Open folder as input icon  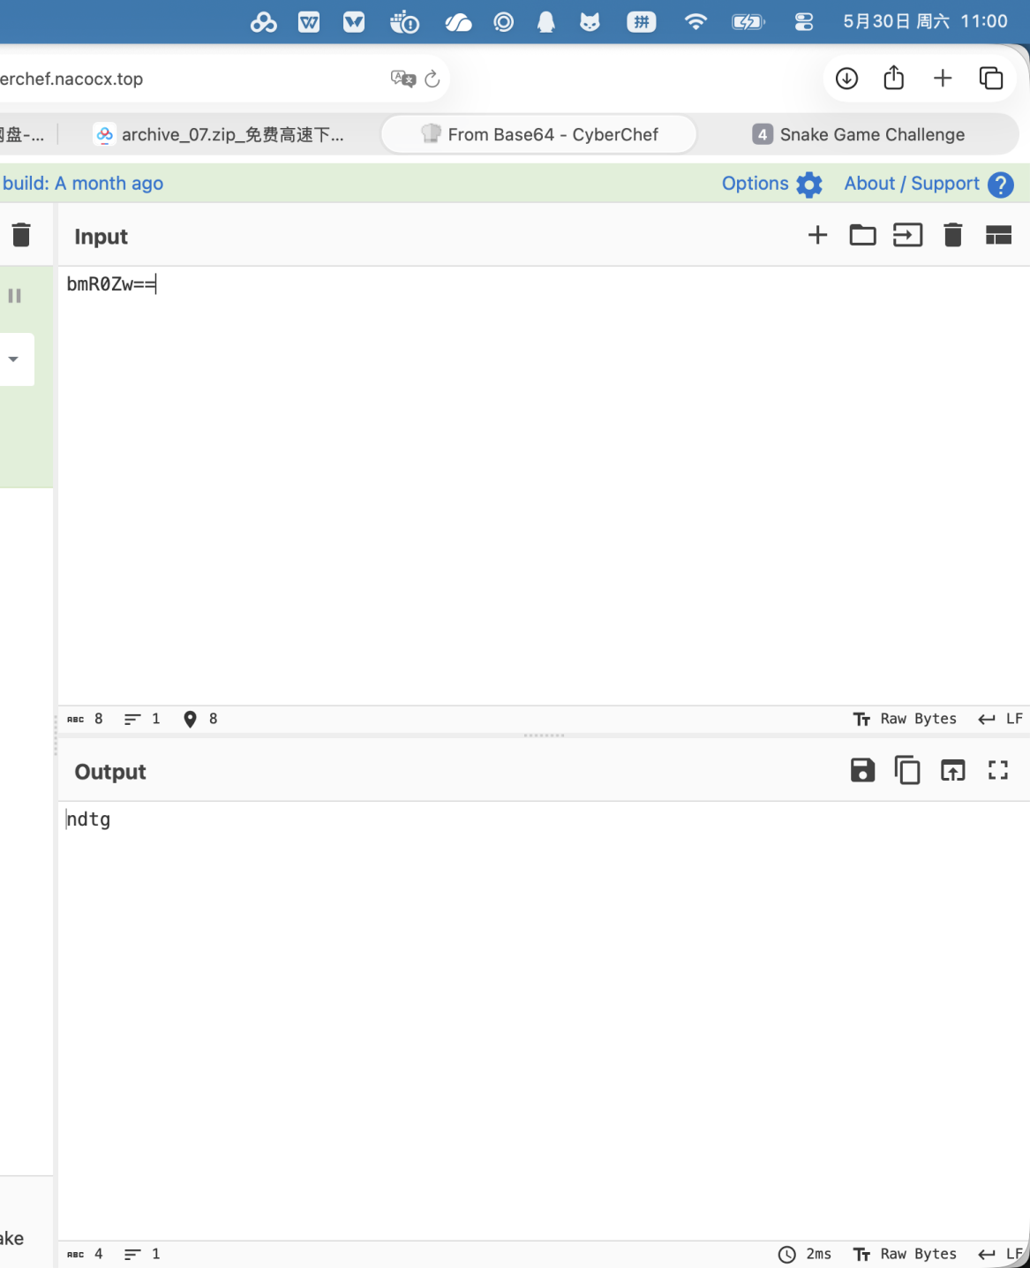click(x=862, y=235)
